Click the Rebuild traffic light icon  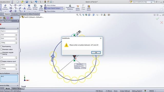tap(45, 2)
